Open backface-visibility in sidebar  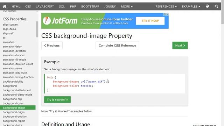[13, 82]
